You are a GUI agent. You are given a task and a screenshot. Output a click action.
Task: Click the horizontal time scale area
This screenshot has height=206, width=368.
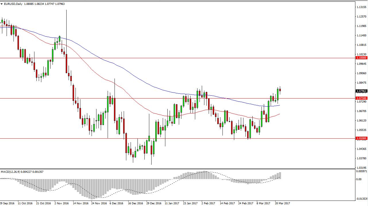172,203
